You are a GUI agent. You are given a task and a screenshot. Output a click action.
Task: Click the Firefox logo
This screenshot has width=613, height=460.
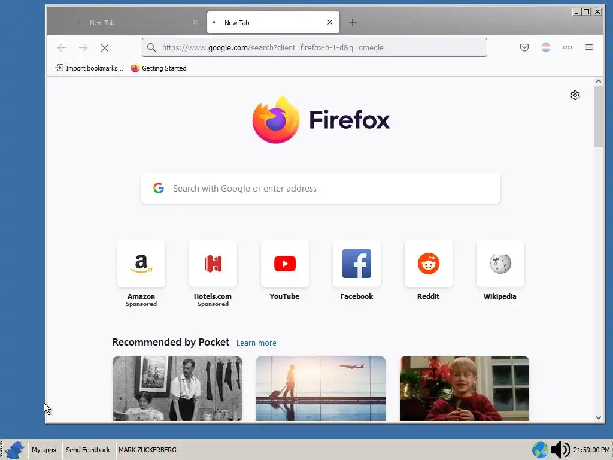point(321,119)
